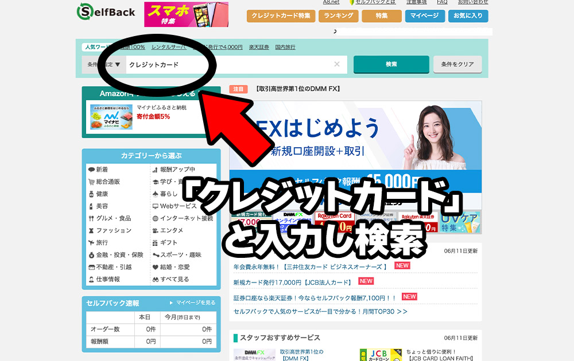Go to マイページ tab

[425, 15]
